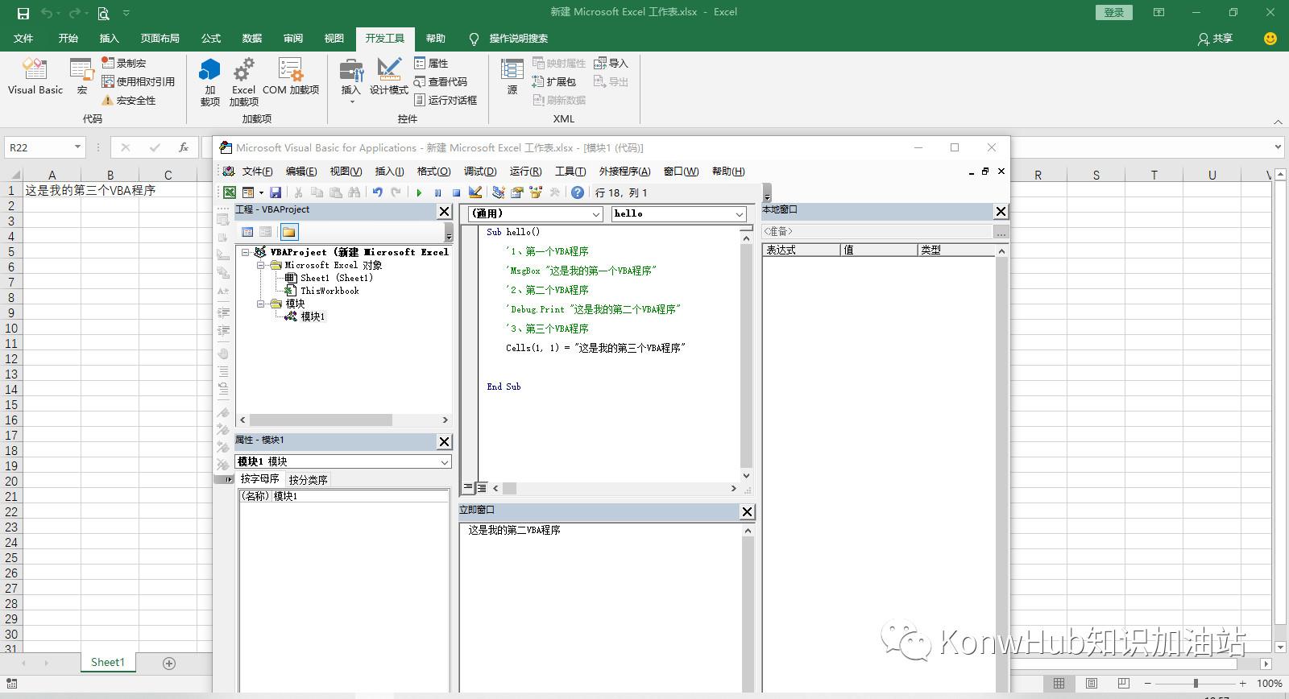
Task: Click the 登录 sign-in button
Action: click(1114, 12)
